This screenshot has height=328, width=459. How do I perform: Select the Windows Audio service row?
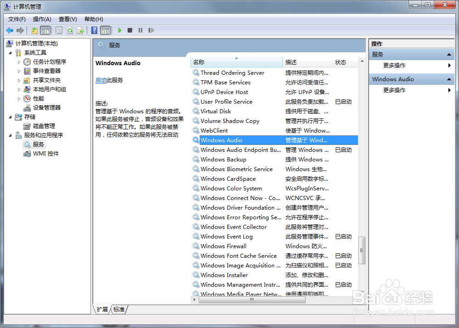[x=275, y=140]
